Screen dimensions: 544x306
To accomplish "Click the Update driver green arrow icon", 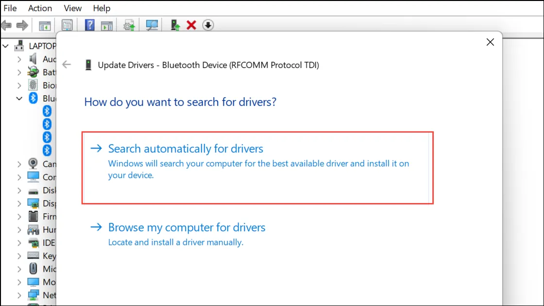I will pos(175,25).
